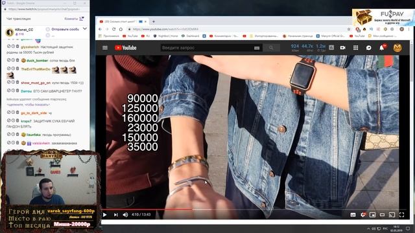Open YouTube messages share icon
The image size is (415, 233).
(x=369, y=48)
